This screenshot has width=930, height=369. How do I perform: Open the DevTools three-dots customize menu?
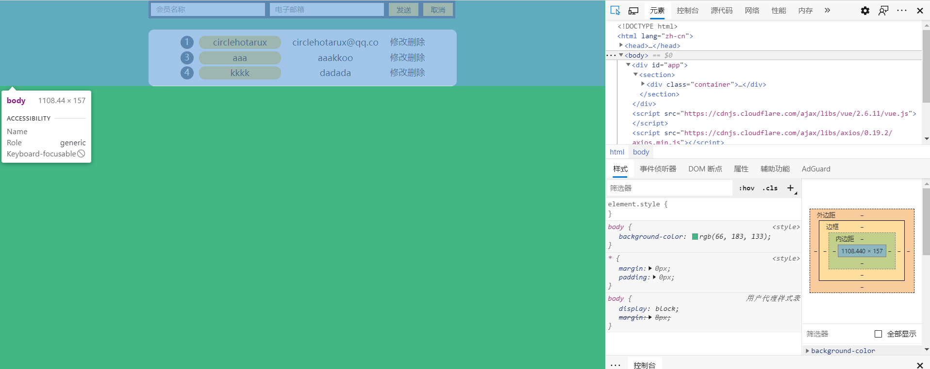pos(902,10)
